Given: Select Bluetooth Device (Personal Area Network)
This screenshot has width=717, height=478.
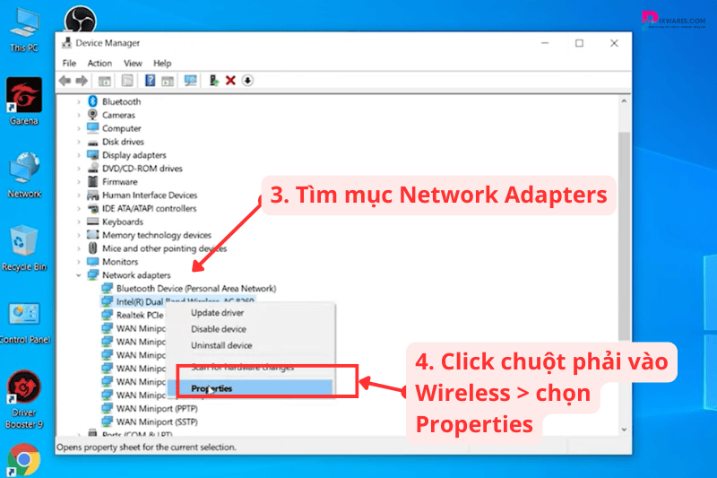Looking at the screenshot, I should (195, 289).
